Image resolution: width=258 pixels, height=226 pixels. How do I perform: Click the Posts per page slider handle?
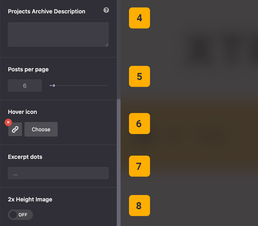(54, 86)
